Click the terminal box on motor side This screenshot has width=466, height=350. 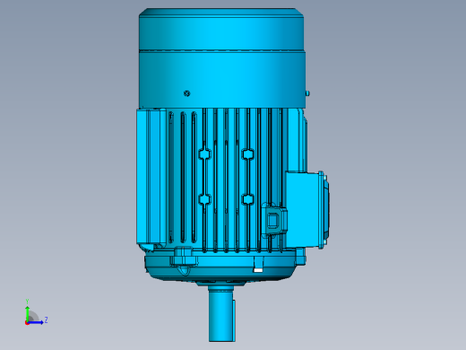click(x=307, y=210)
